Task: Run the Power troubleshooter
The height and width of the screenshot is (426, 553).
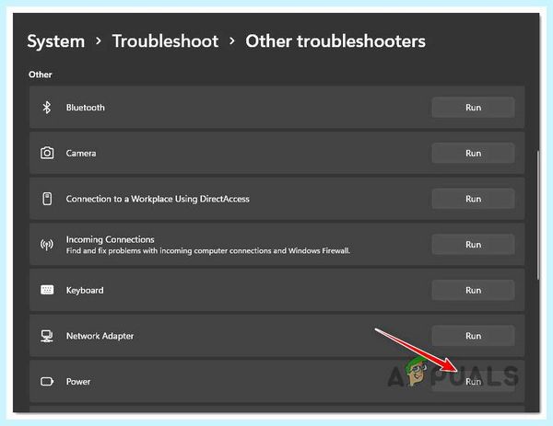Action: [473, 381]
